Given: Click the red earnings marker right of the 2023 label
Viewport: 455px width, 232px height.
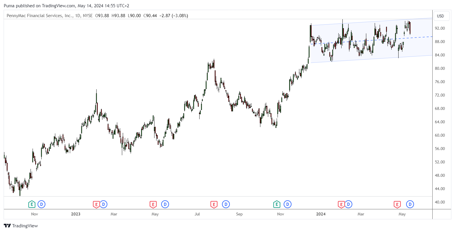Looking at the screenshot, I should [96, 204].
